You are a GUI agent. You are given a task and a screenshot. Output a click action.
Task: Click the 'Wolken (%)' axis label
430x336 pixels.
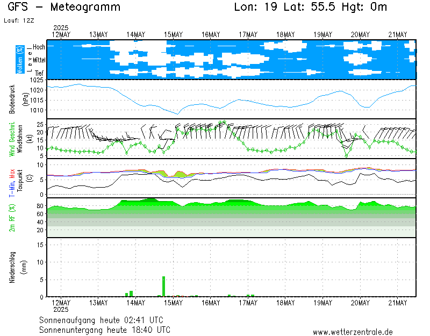tap(20, 60)
